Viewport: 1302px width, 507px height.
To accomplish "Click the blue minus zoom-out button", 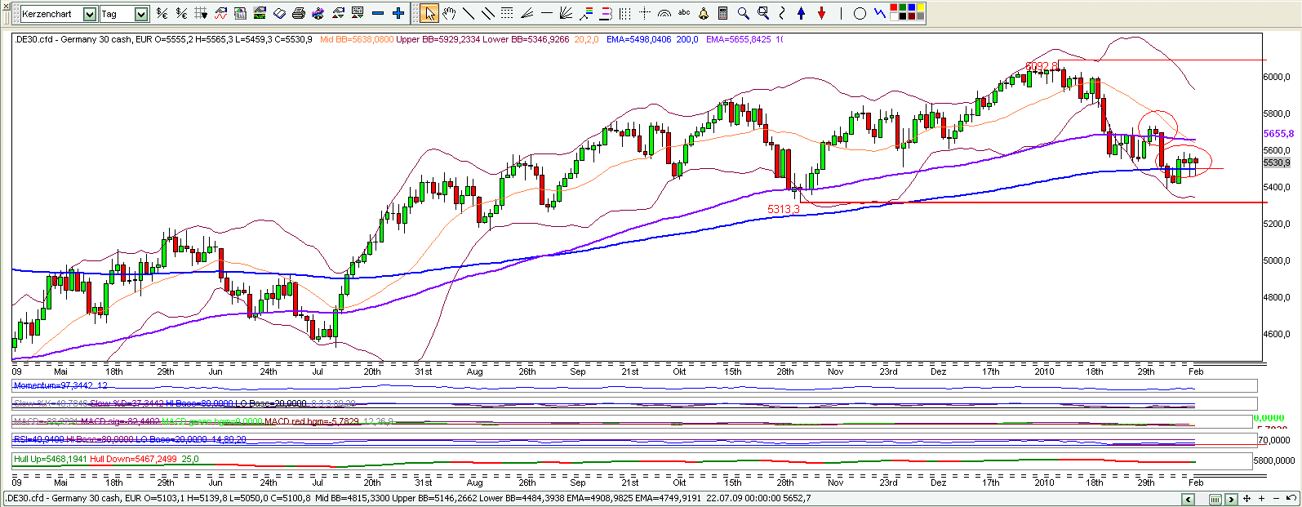I will point(377,14).
